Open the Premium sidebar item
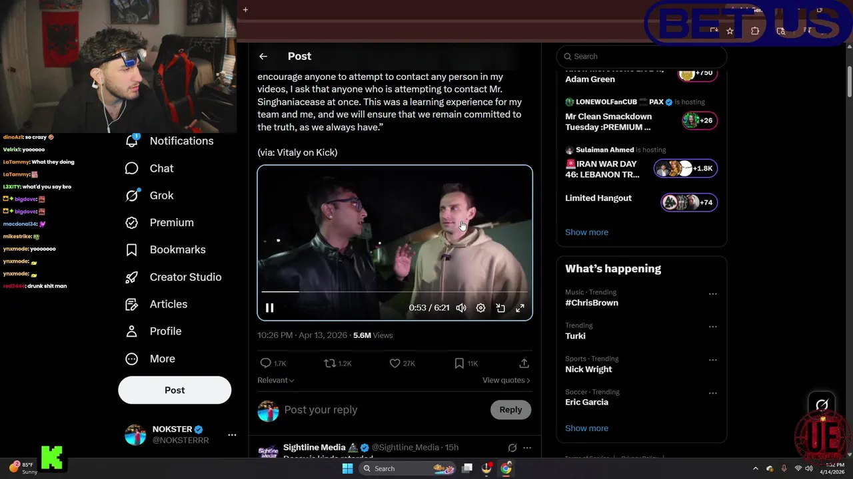The width and height of the screenshot is (853, 479). tap(159, 223)
